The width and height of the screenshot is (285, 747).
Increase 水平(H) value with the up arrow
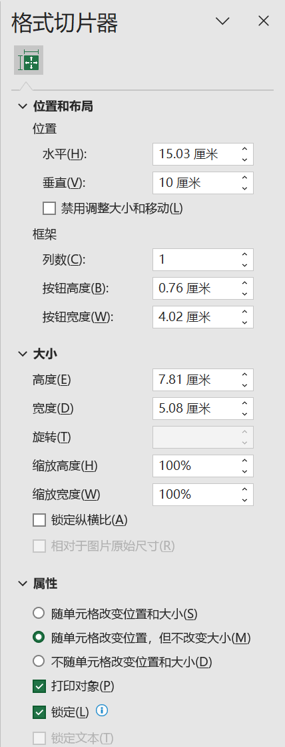[x=244, y=149]
